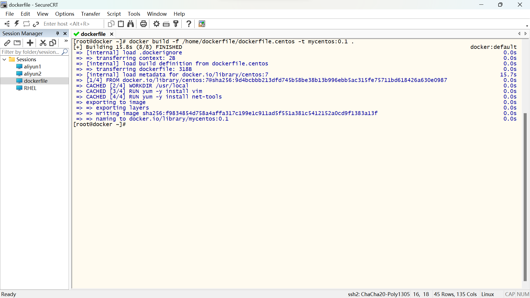Select the RHEL session
This screenshot has width=530, height=298.
point(26,88)
